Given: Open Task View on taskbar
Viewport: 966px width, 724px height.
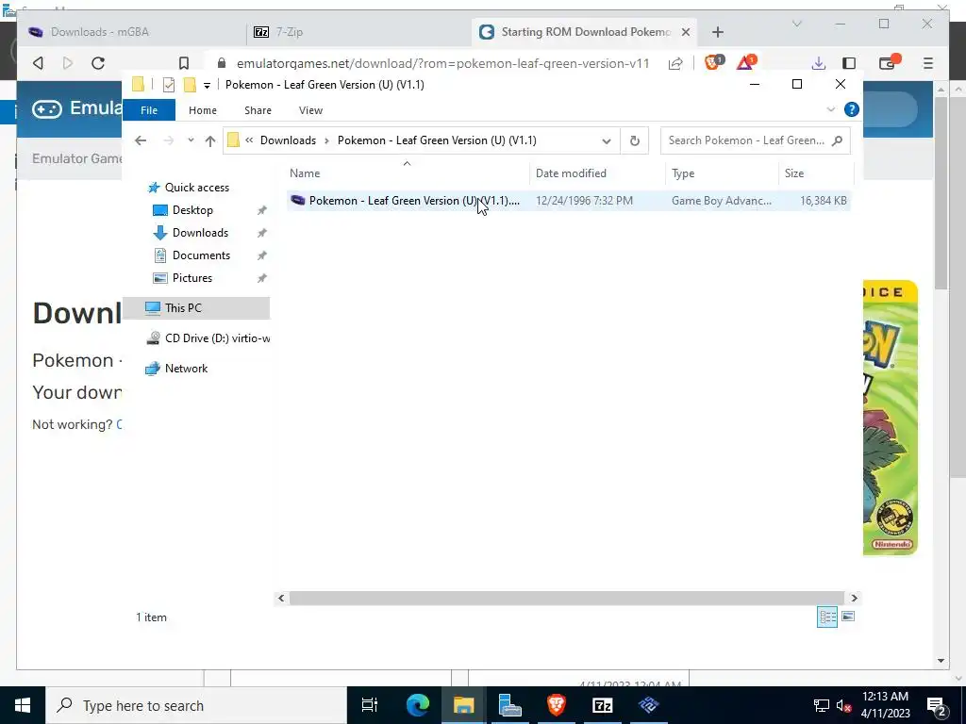Looking at the screenshot, I should tap(370, 705).
